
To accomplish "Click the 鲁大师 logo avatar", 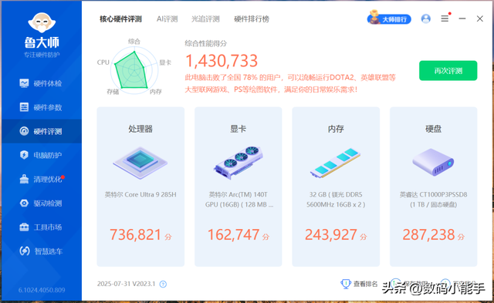I will click(42, 22).
